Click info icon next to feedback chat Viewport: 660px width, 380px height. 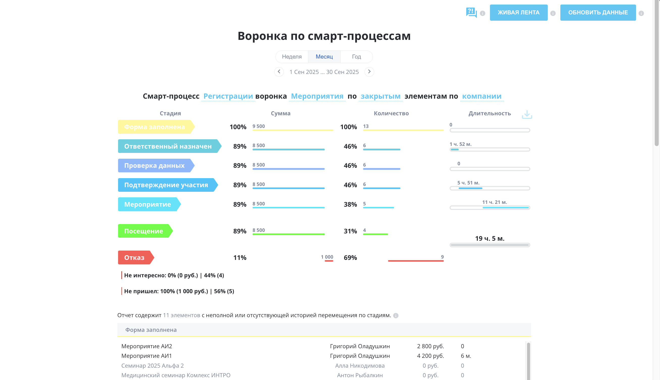click(x=482, y=13)
